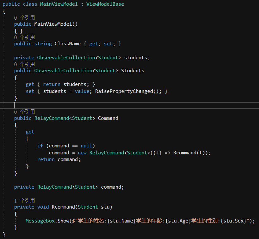Click Rcommand in the method declaration
259x239 pixels.
point(63,207)
